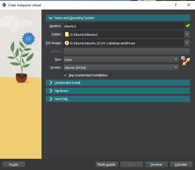
Task: Open the Tipo dropdown showing Linux
Action: coord(121,59)
